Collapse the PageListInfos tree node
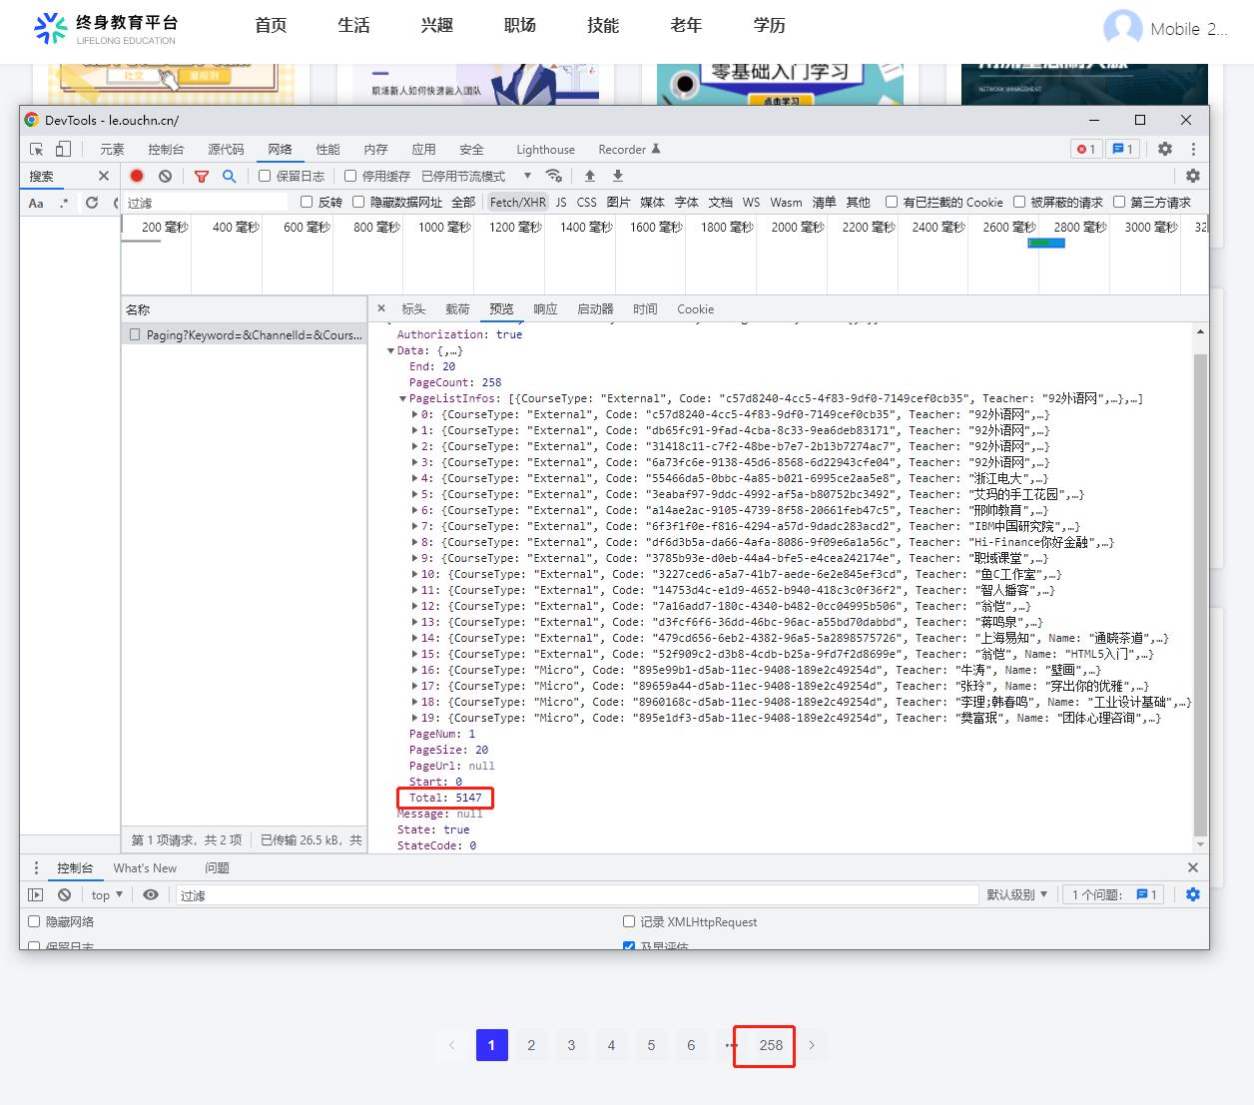Viewport: 1254px width, 1105px height. click(x=403, y=398)
